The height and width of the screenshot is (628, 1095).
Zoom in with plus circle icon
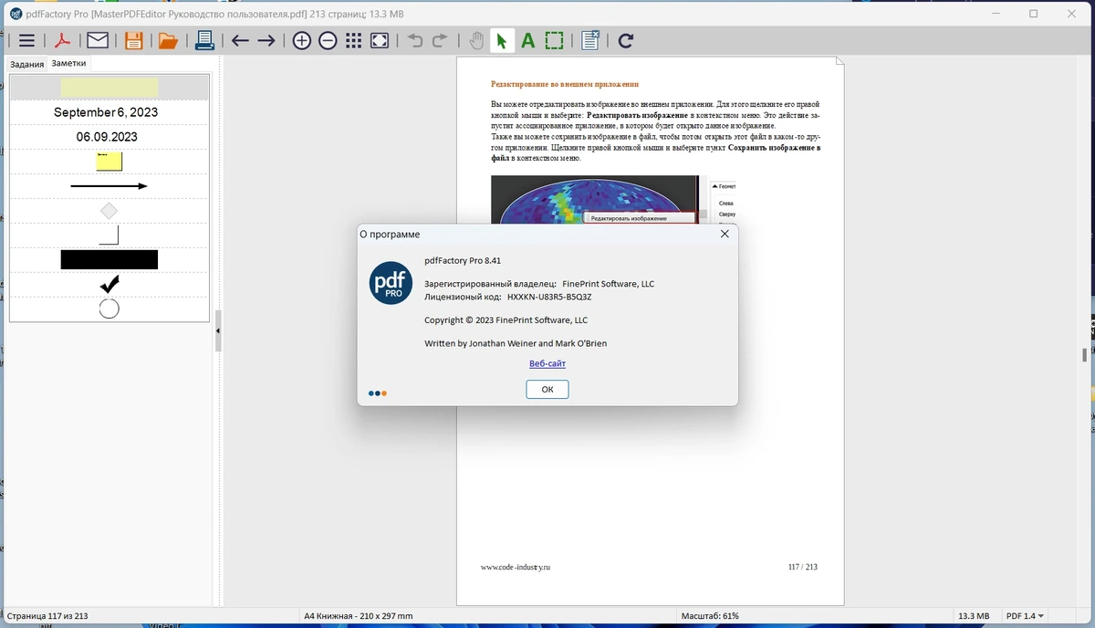(x=302, y=40)
